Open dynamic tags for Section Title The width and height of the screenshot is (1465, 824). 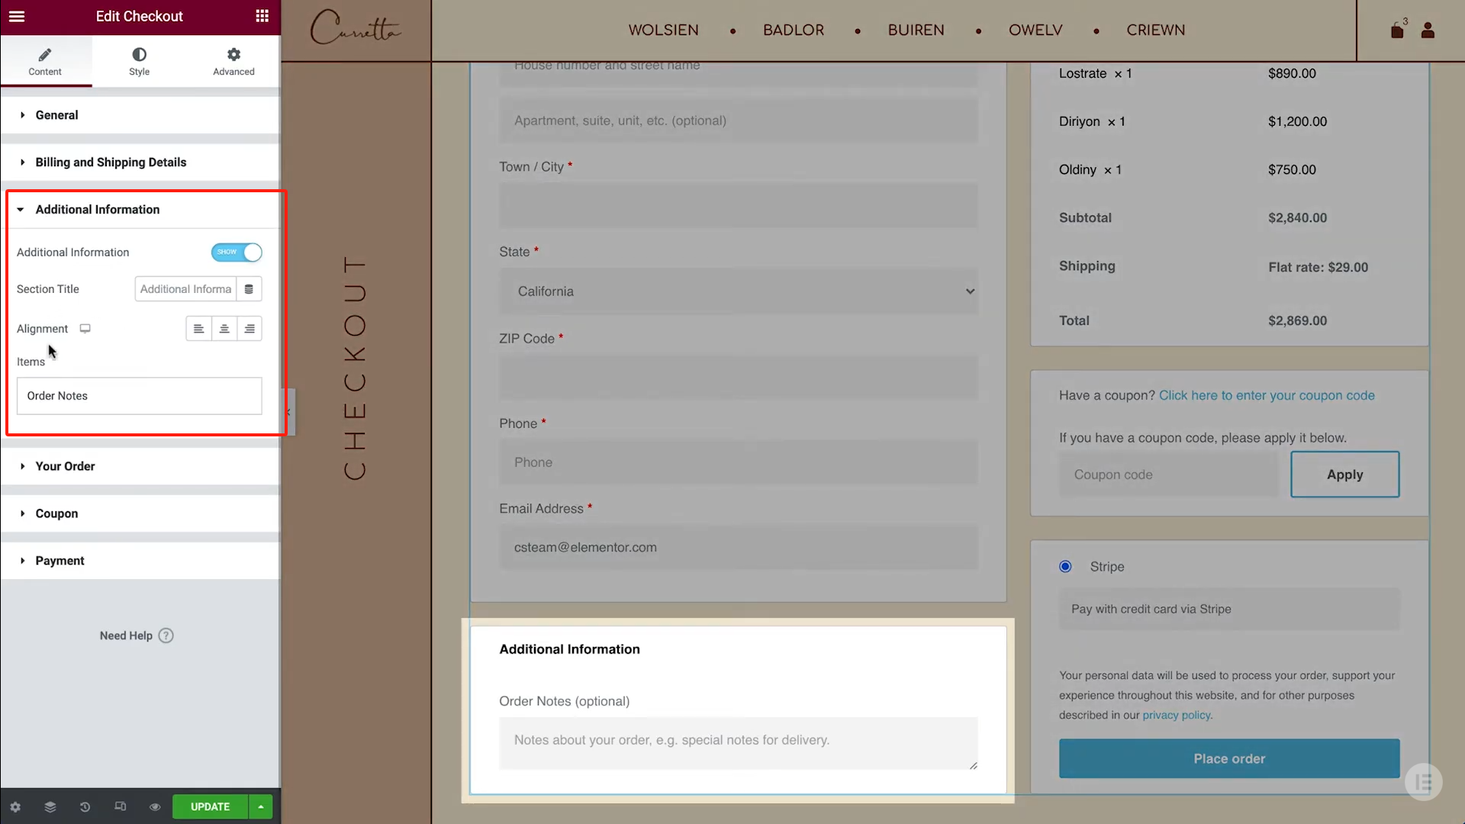coord(249,288)
